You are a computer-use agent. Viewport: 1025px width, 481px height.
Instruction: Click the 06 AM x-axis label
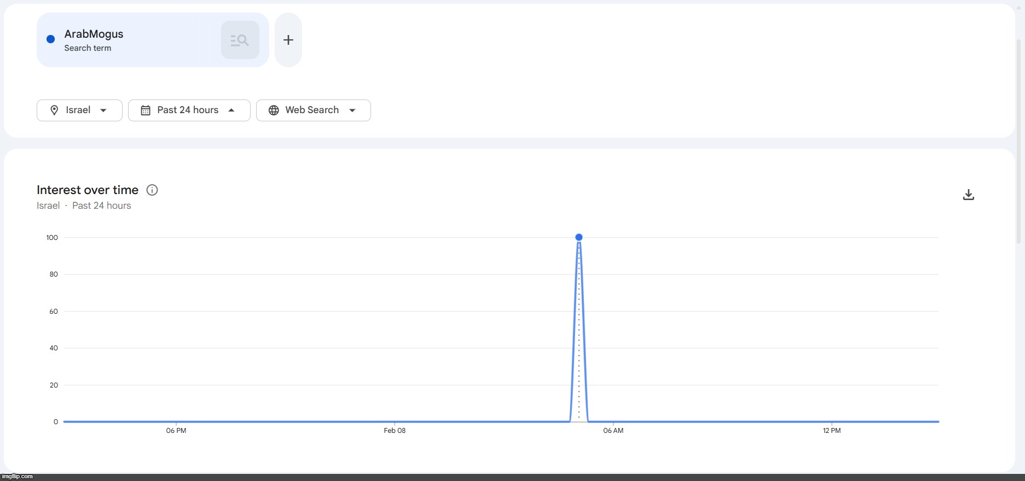pyautogui.click(x=613, y=431)
